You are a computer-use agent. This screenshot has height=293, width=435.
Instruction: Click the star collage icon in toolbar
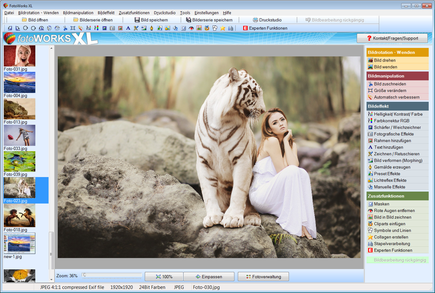pos(223,28)
